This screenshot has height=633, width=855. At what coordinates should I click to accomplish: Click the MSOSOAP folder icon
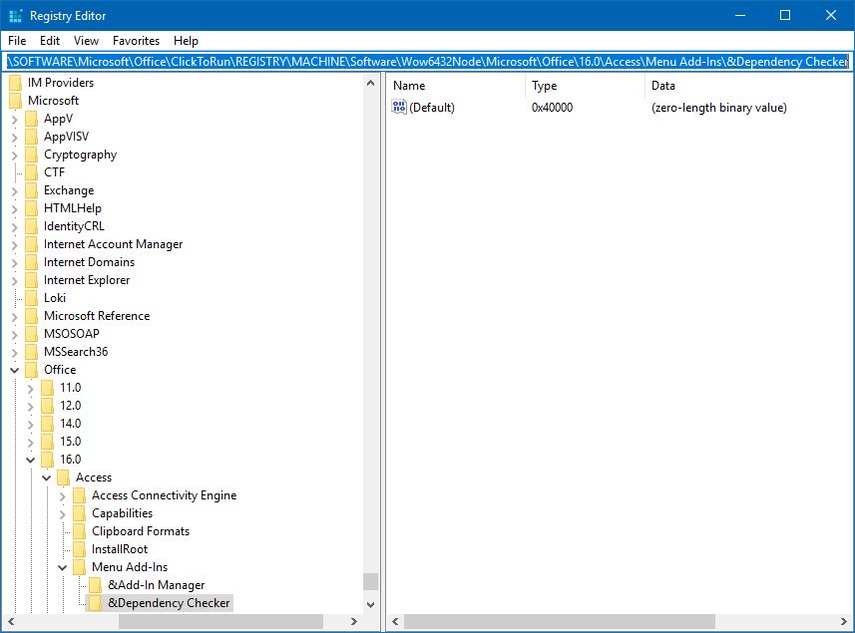click(32, 334)
